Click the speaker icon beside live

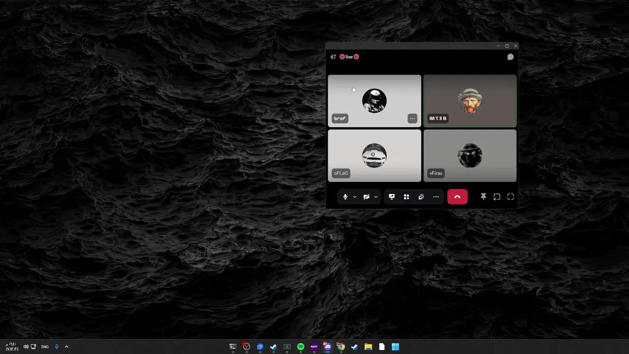click(x=333, y=57)
